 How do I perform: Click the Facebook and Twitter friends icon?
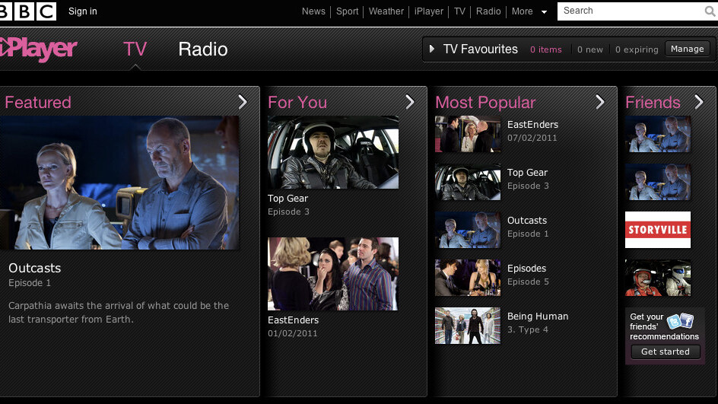pos(681,321)
